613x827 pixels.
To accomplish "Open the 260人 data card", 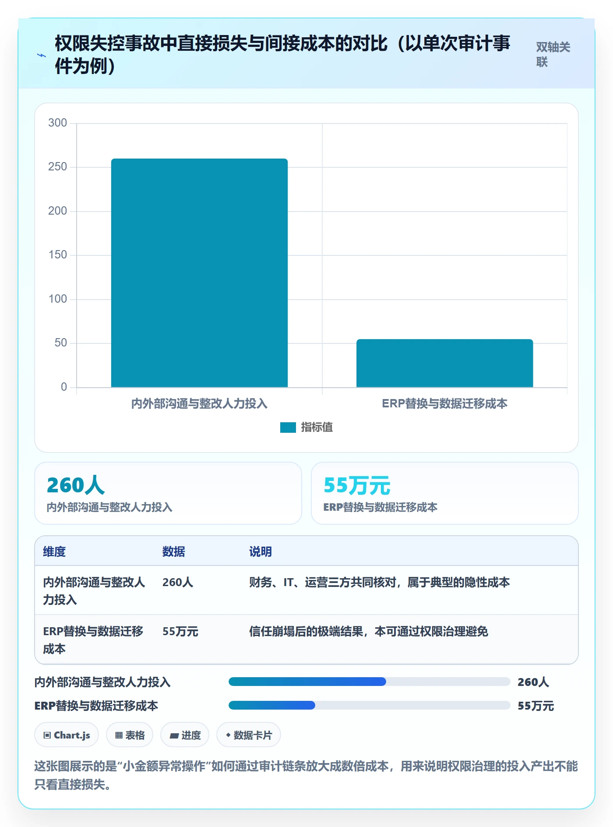I will (x=168, y=493).
